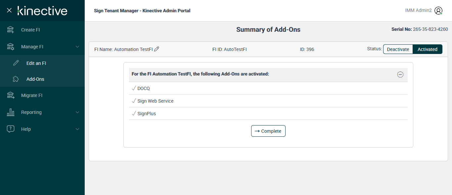Open the user profile avatar icon

click(438, 11)
